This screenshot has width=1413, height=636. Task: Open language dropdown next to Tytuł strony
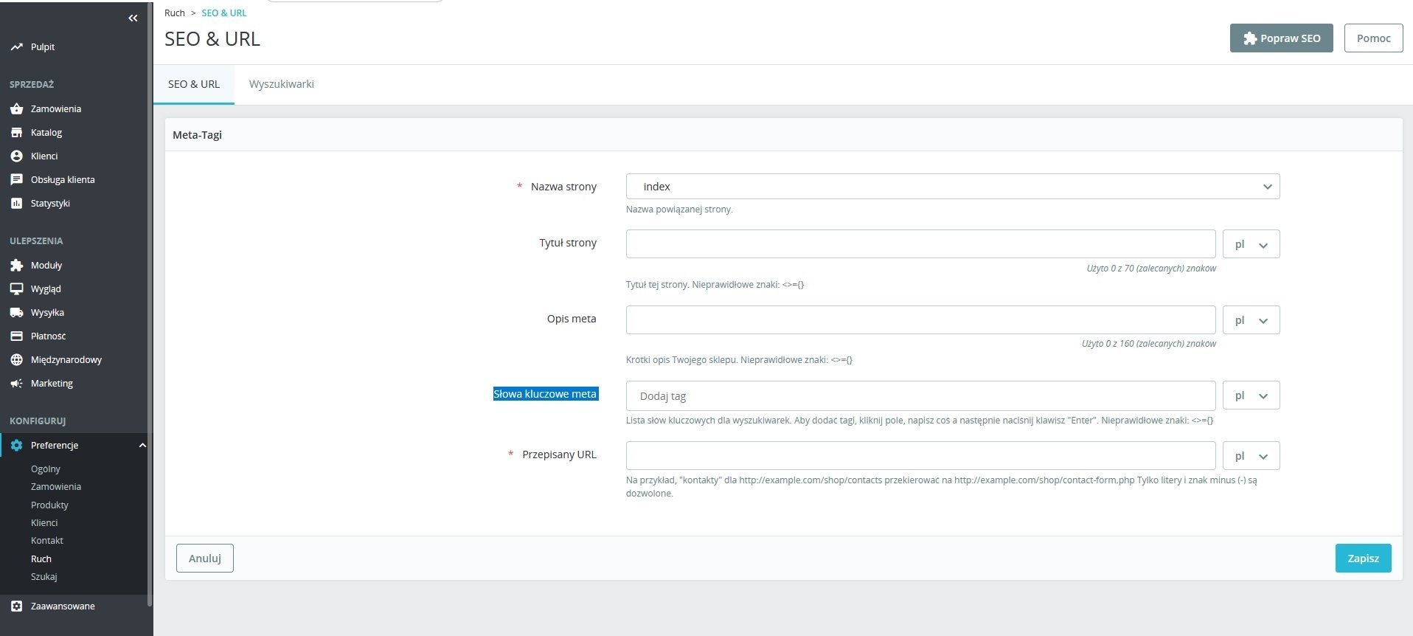[1251, 244]
